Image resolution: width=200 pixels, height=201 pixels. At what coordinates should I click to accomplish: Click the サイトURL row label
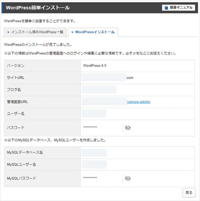point(16,78)
